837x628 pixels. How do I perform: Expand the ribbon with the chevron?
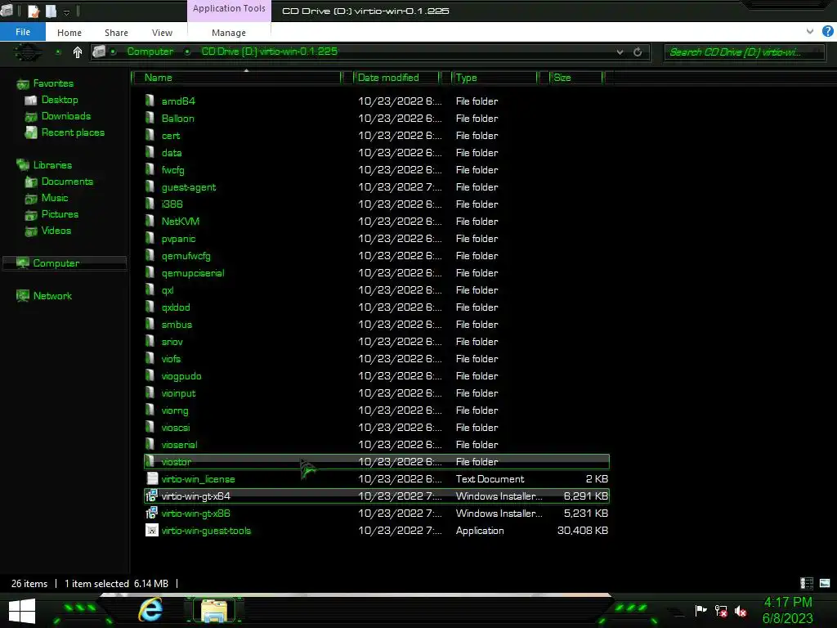click(x=810, y=32)
